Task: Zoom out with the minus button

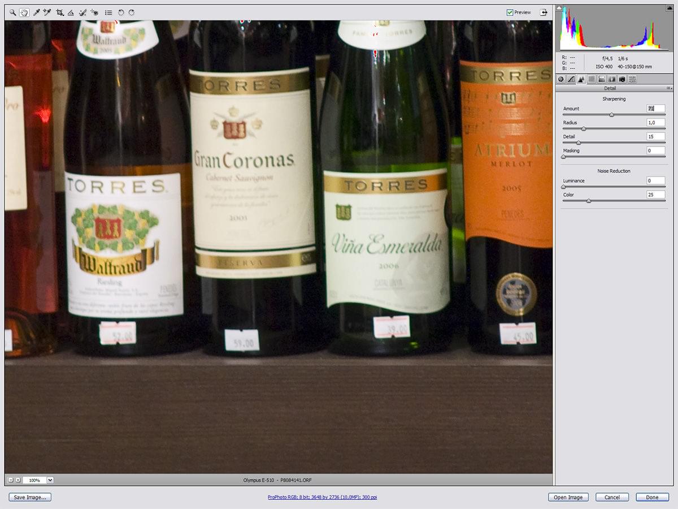Action: pos(11,480)
